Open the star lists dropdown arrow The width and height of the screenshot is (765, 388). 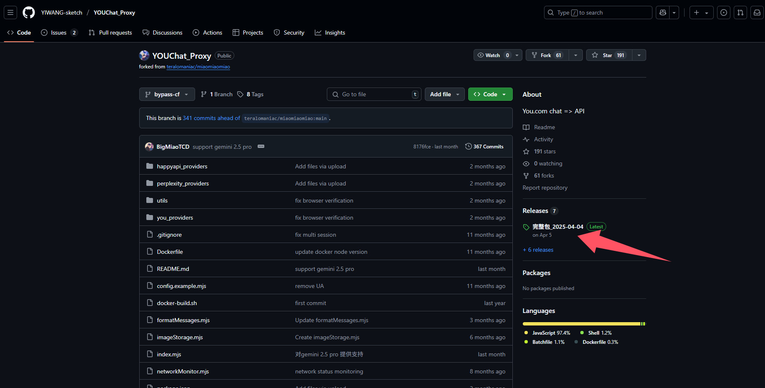639,55
